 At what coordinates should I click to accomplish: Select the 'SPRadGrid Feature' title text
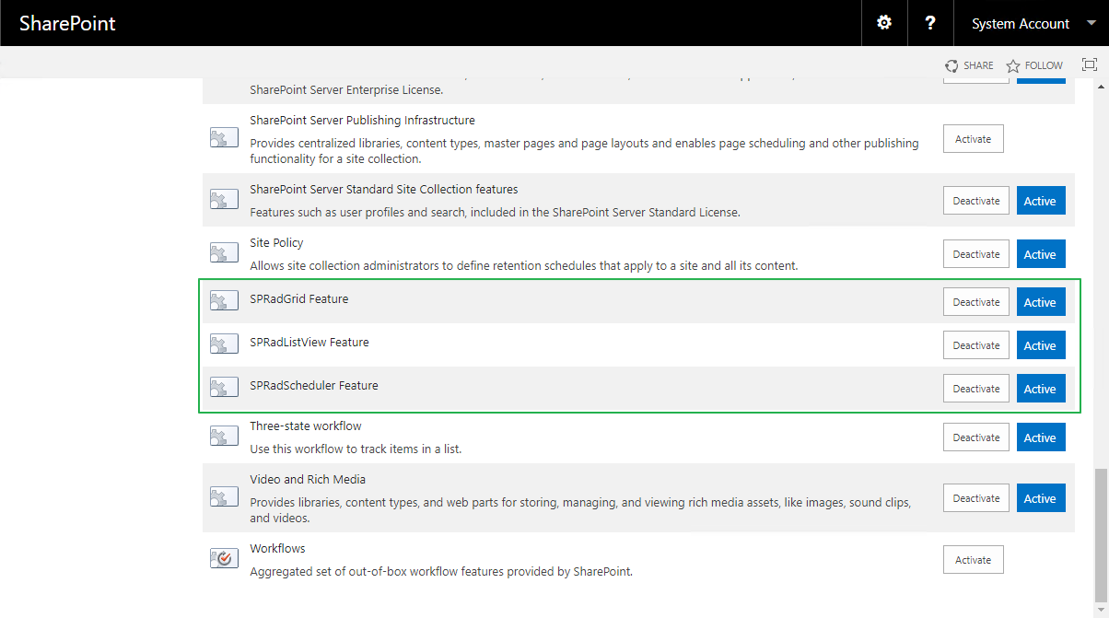(x=299, y=299)
